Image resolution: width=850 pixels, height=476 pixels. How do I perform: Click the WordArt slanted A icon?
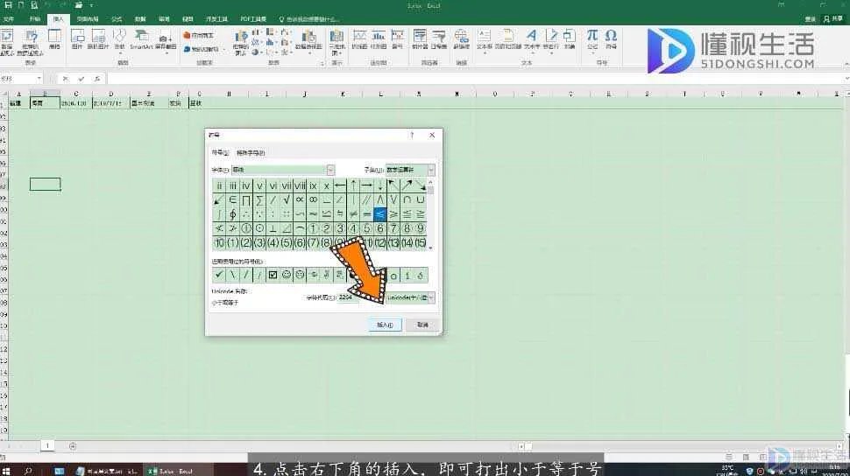[x=531, y=36]
